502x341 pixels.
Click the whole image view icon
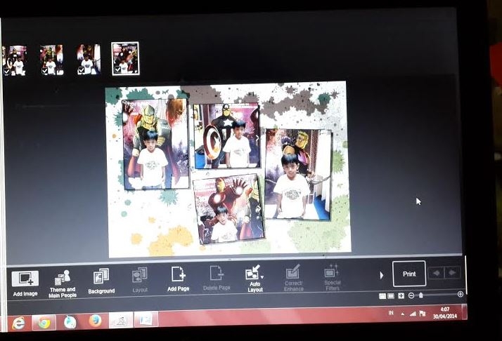tap(401, 296)
